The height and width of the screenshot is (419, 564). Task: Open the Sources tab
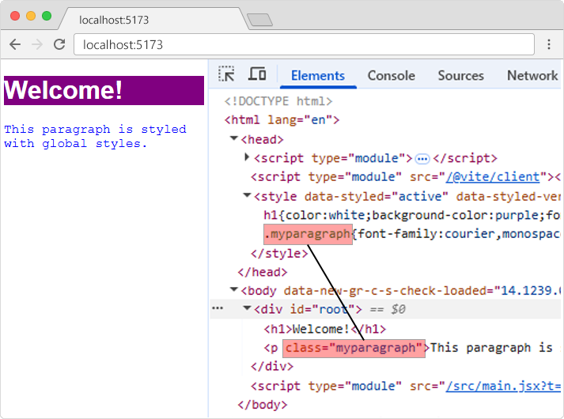(460, 75)
